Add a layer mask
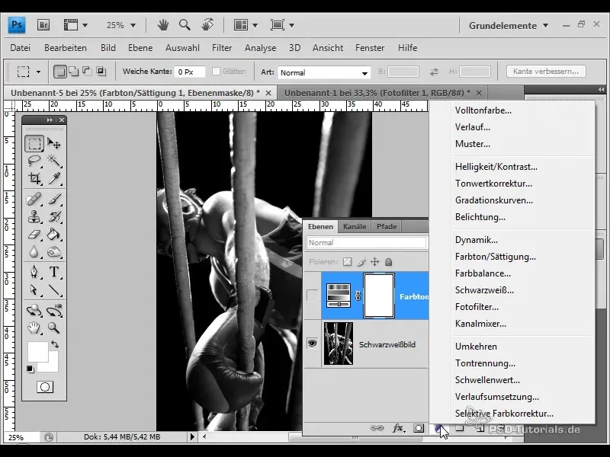 tap(419, 428)
